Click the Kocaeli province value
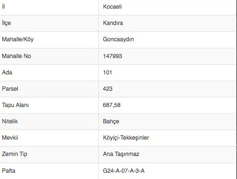Viewport: 237px width, 179px height. (x=112, y=7)
